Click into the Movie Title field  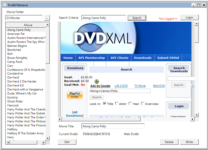(113, 126)
